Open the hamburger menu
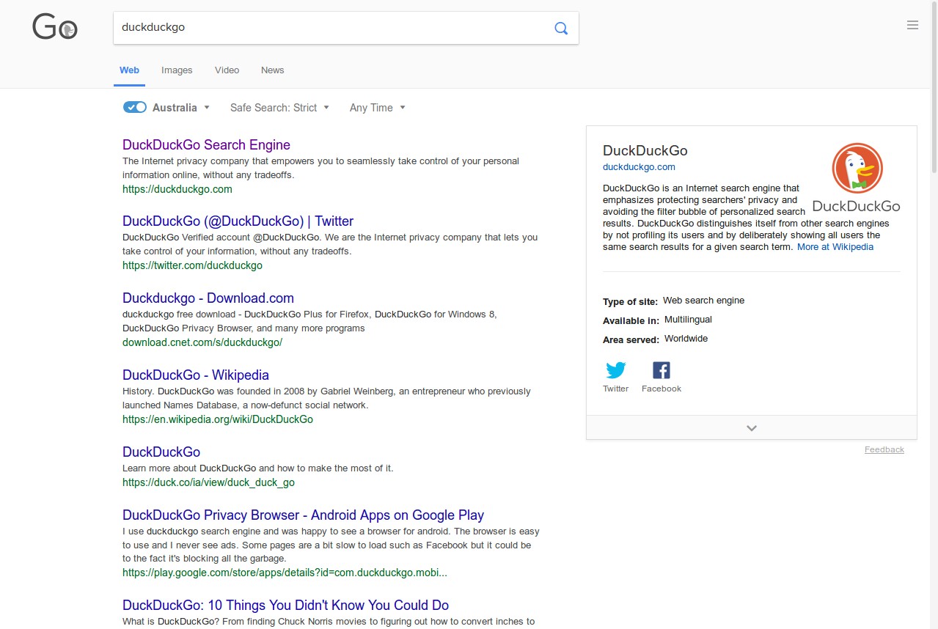This screenshot has height=629, width=938. pos(912,24)
